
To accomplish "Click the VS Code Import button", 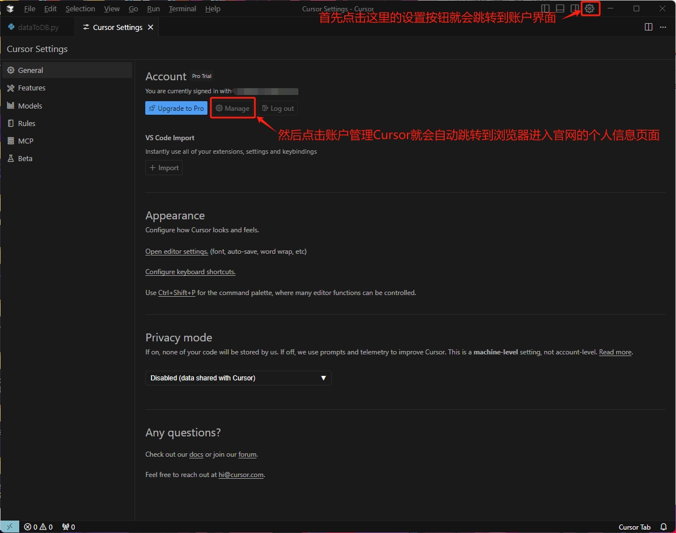I will coord(164,168).
